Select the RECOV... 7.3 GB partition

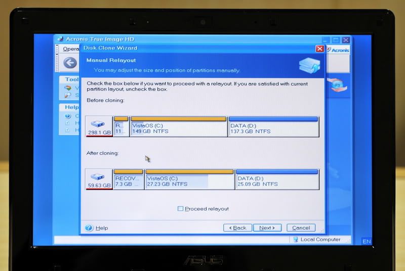pos(129,179)
